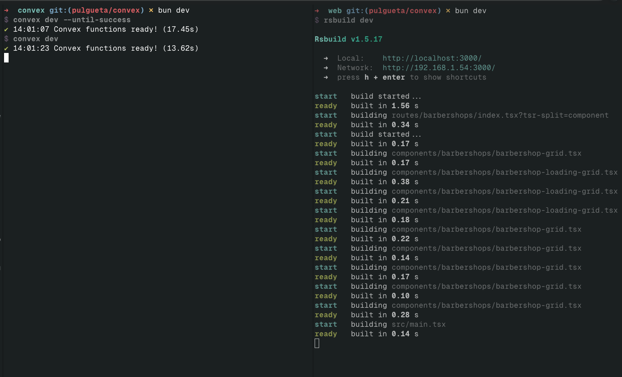
Task: Click the green checkmark on the 14:01:07 line
Action: point(6,29)
